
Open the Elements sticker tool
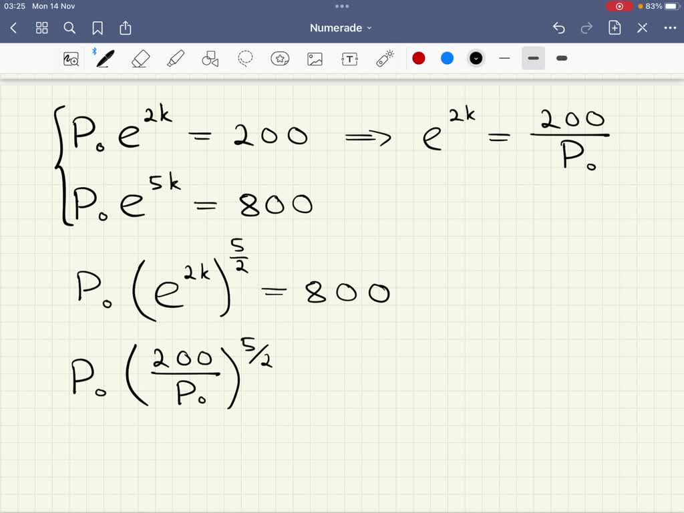pyautogui.click(x=280, y=59)
